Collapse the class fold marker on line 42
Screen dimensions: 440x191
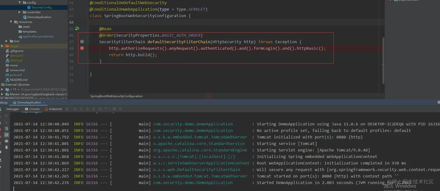[x=88, y=9]
